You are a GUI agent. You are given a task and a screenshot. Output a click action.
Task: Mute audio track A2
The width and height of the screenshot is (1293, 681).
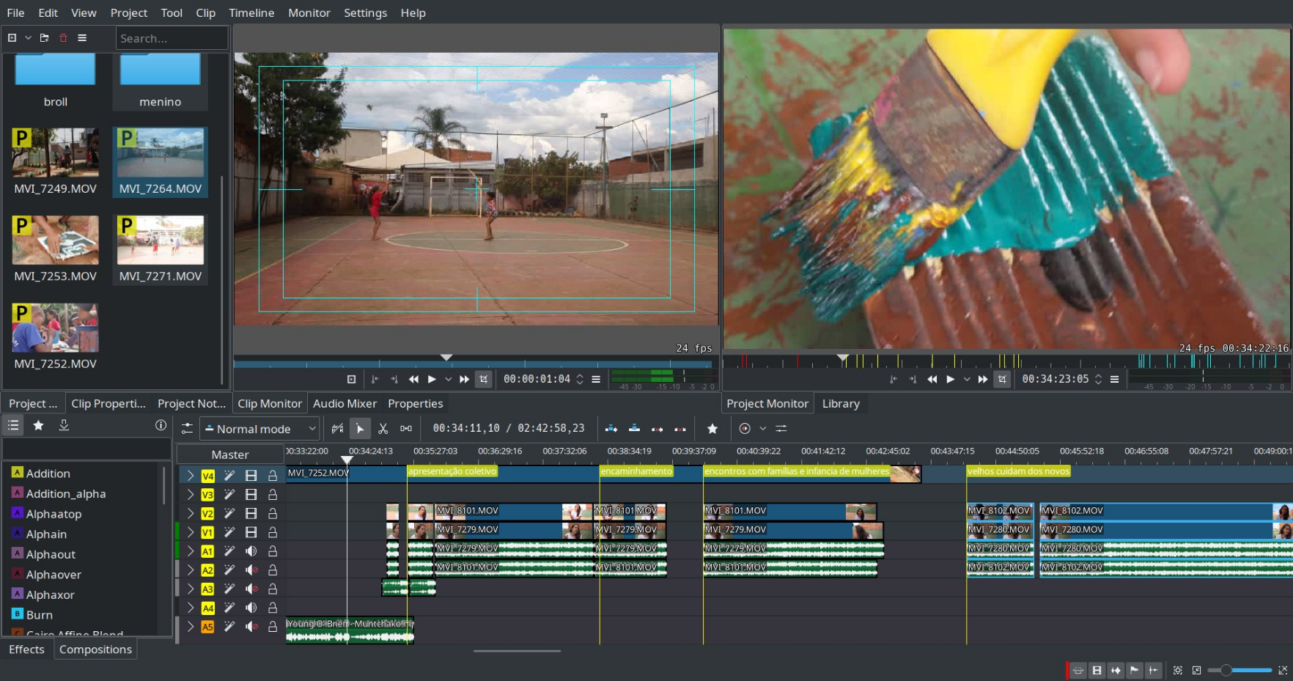click(251, 570)
